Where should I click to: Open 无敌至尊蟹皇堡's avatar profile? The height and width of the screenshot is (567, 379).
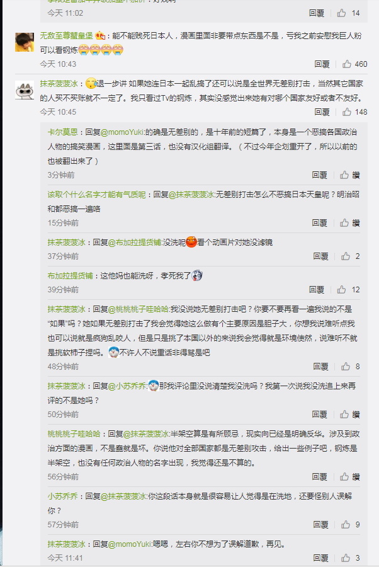25,42
